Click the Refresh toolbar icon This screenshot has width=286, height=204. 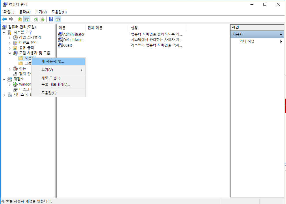coord(36,19)
